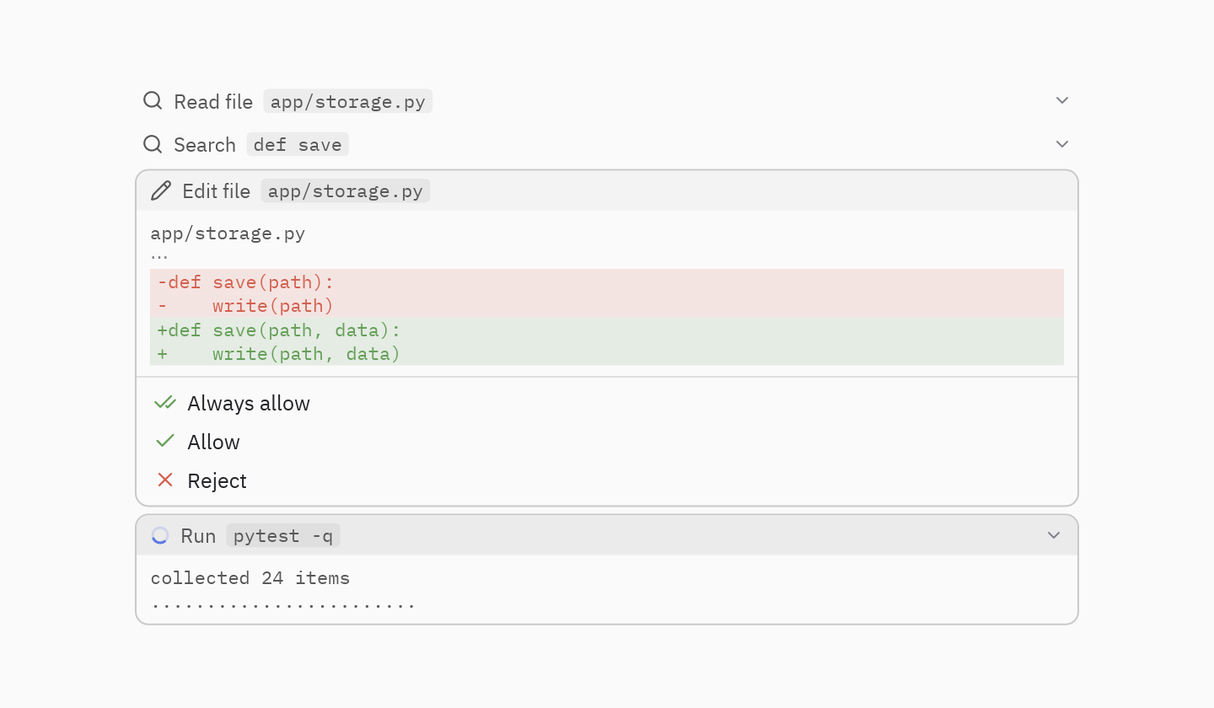Click the loading spinner next to Run
Screen dimensions: 1214x708
pyautogui.click(x=160, y=535)
